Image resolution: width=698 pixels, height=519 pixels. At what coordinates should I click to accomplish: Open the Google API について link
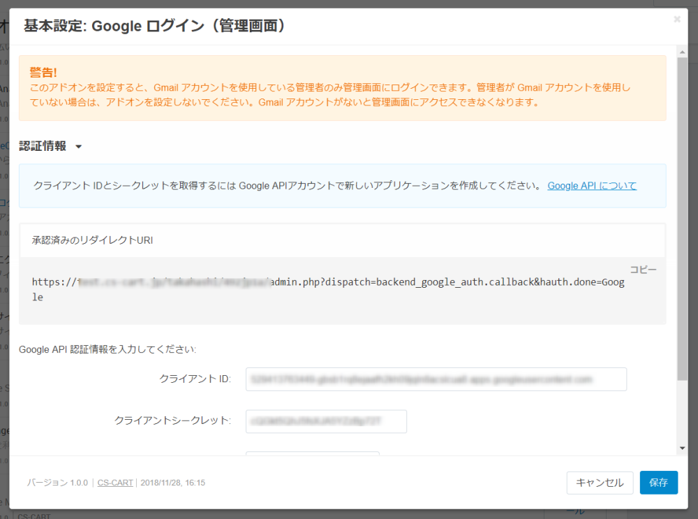[x=592, y=186]
